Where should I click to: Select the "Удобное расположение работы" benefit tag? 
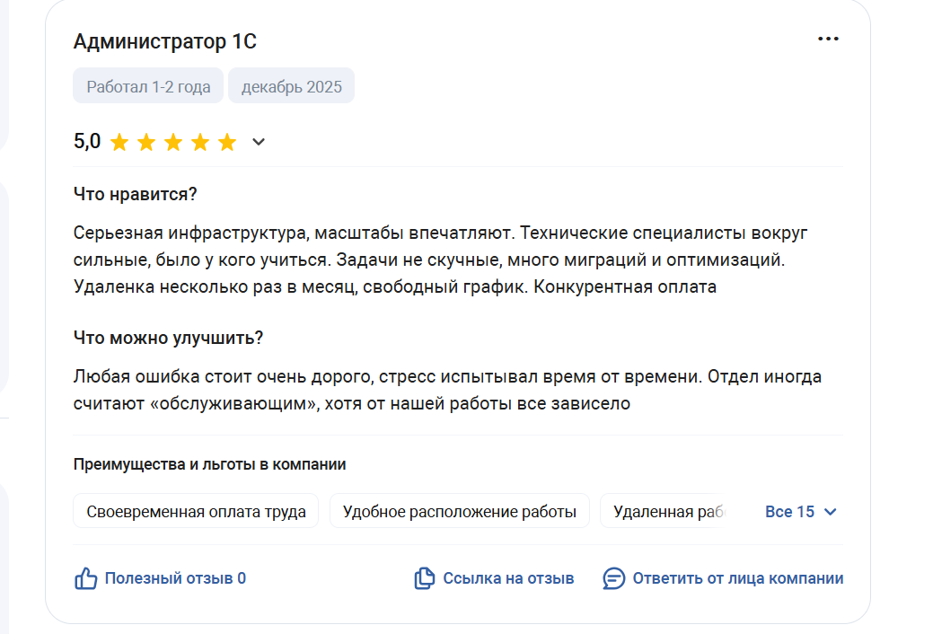click(460, 512)
